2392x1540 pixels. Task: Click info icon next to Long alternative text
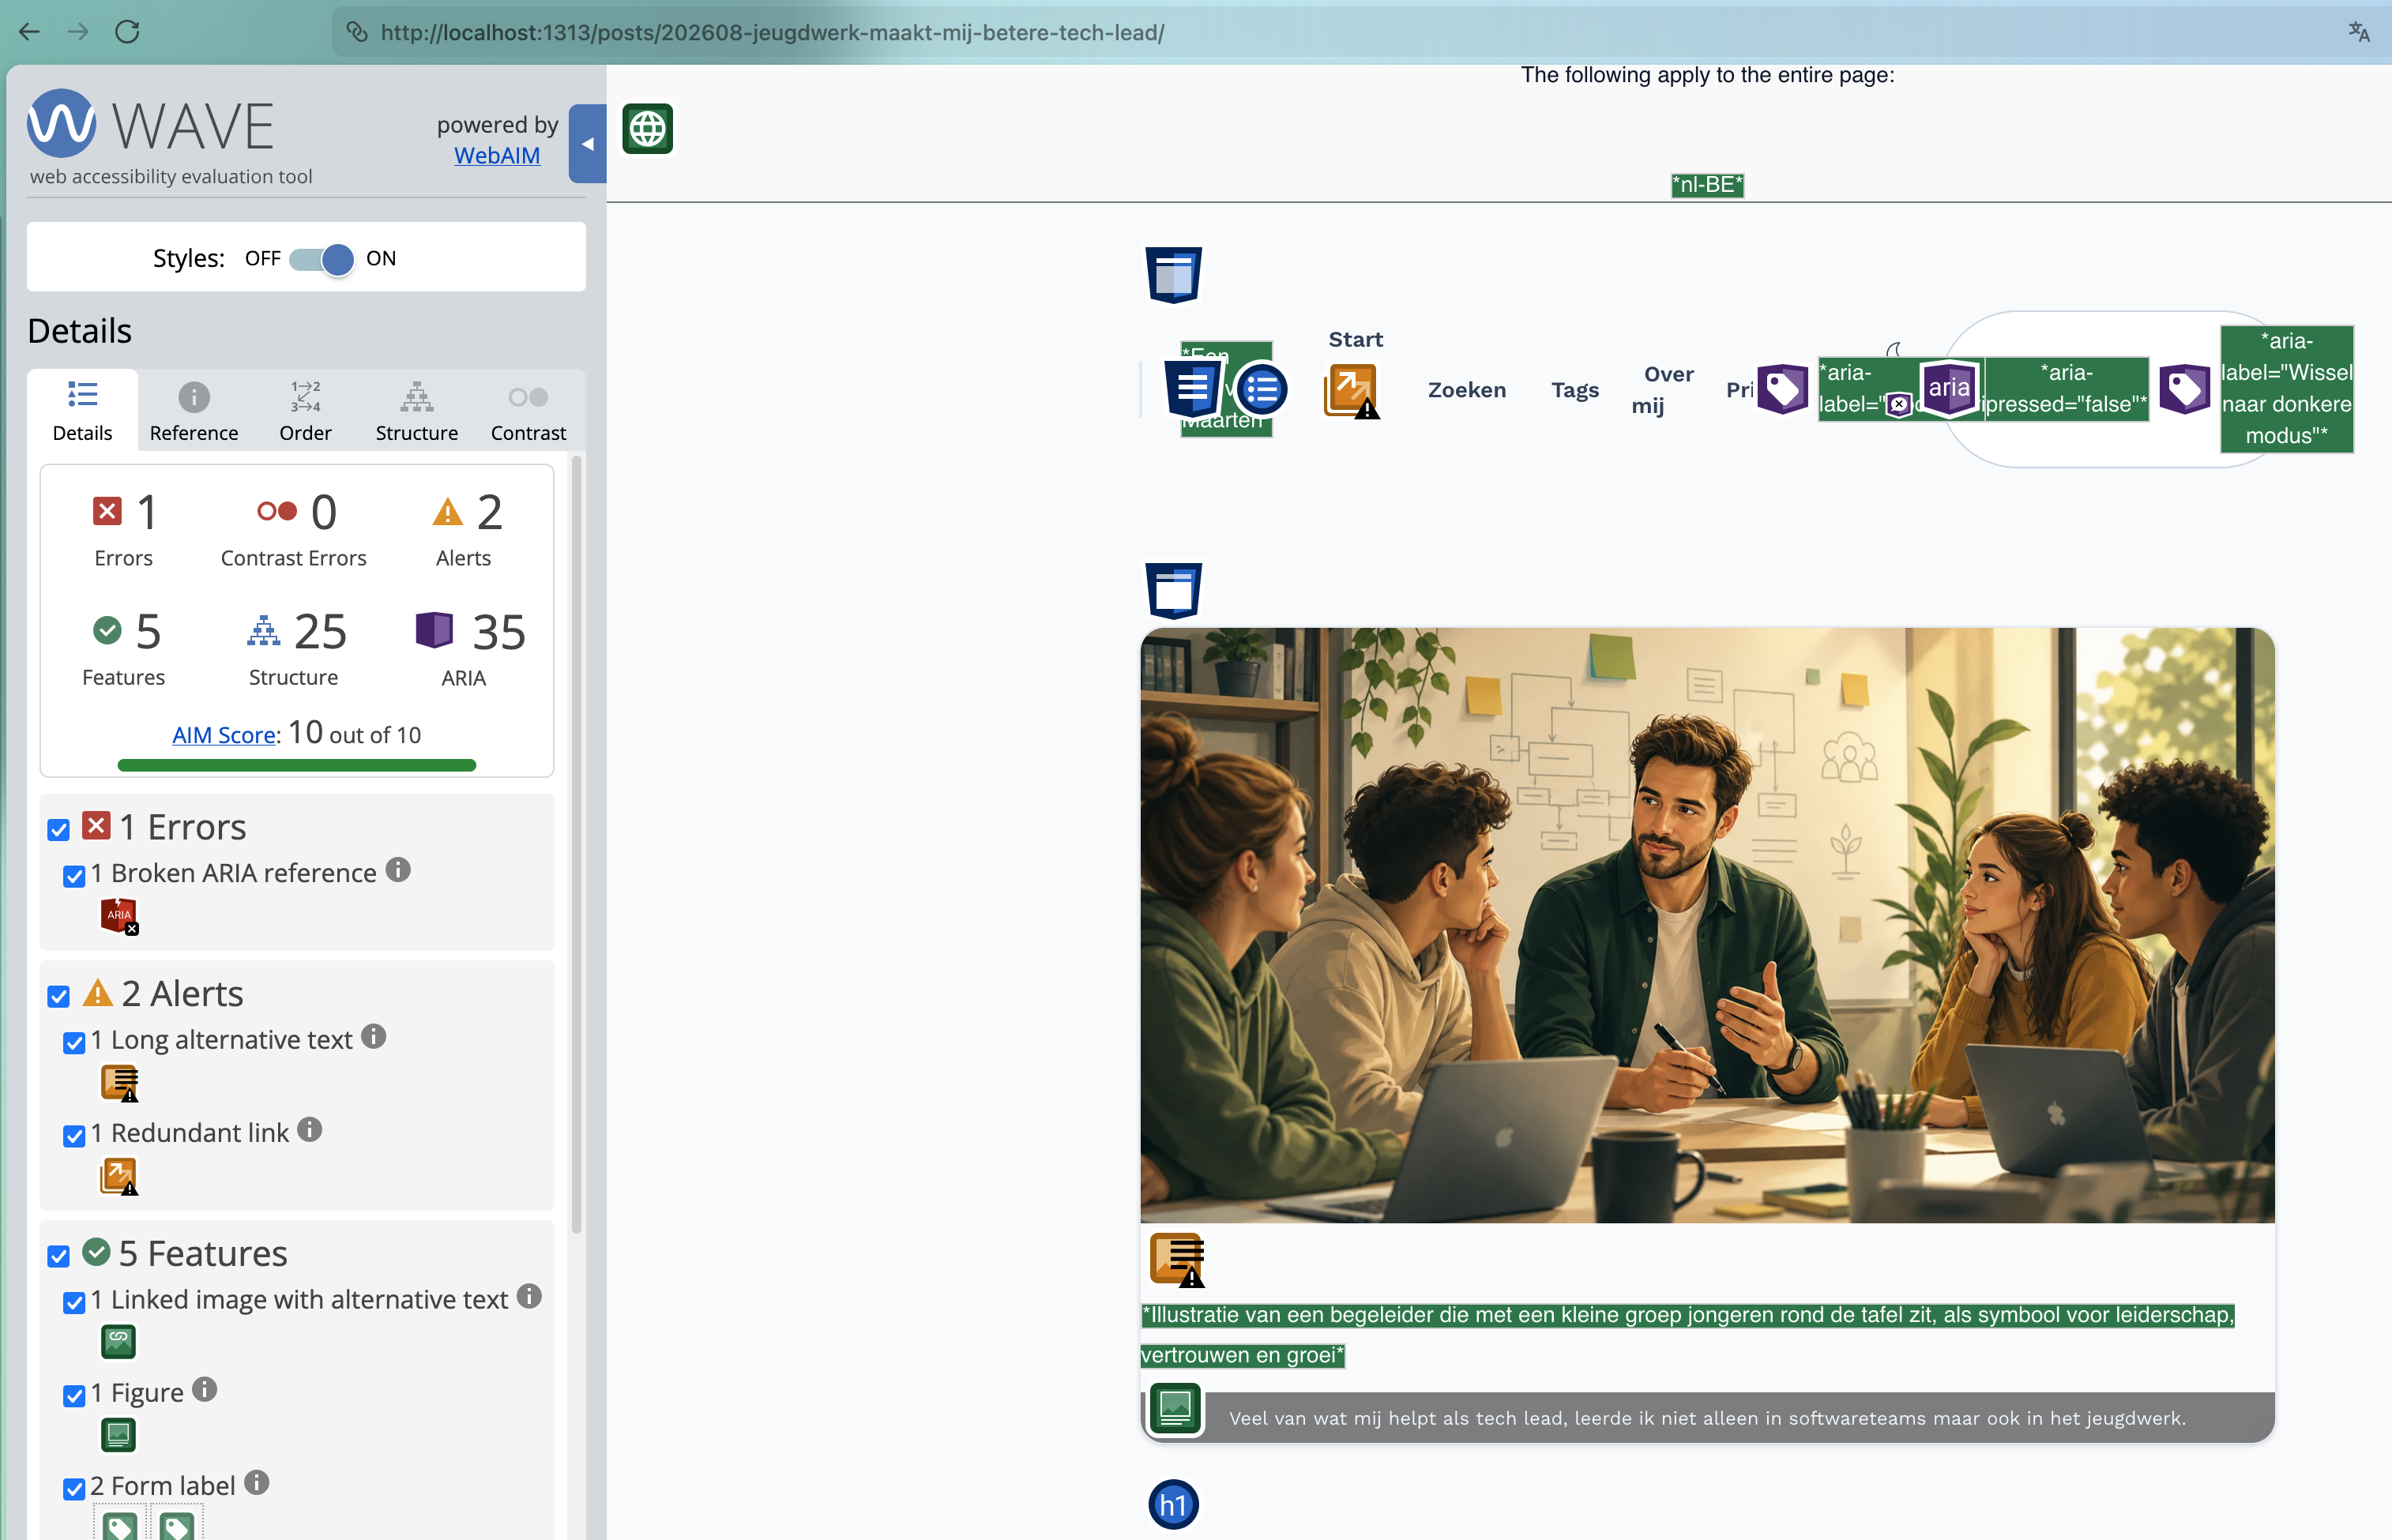click(x=374, y=1037)
